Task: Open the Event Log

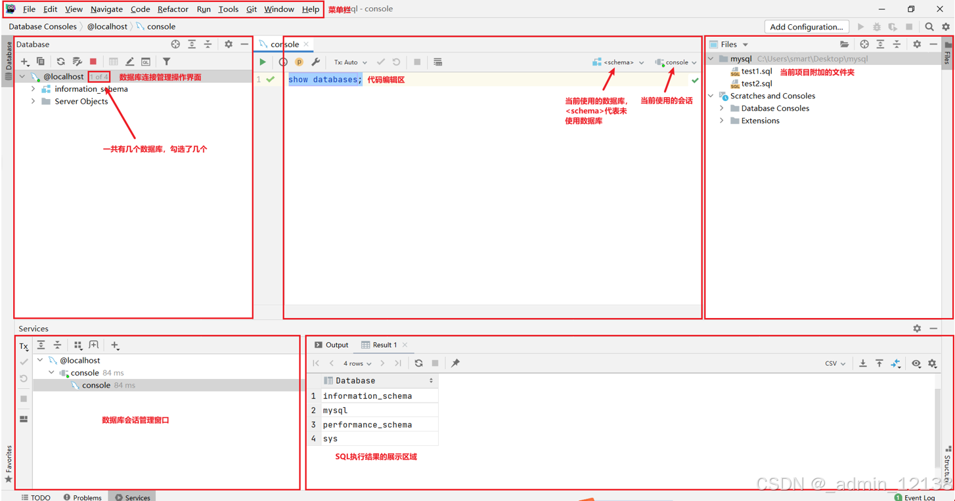Action: (914, 497)
